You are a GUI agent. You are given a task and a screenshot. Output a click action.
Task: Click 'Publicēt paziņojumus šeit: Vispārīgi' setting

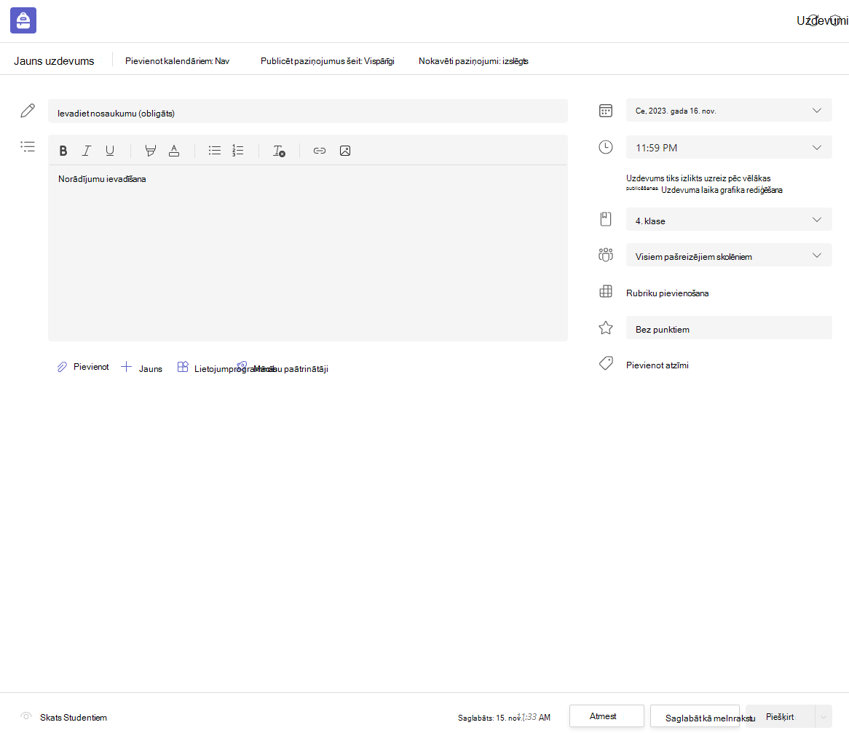(x=328, y=61)
